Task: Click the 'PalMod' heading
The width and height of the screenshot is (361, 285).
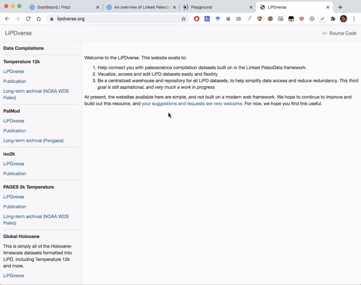Action: [x=11, y=111]
